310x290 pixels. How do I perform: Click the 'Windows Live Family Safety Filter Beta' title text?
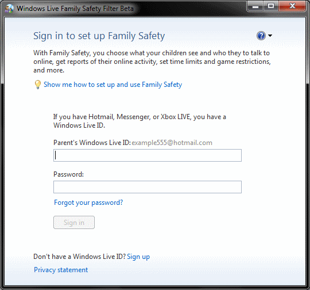75,9
